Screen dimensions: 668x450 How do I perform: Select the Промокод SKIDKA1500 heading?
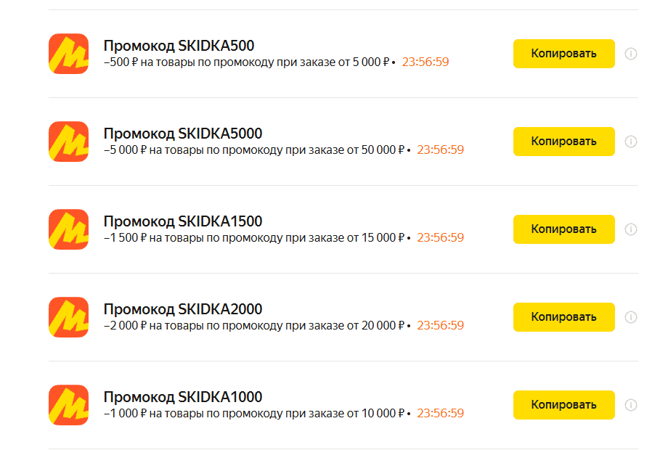[x=182, y=221]
